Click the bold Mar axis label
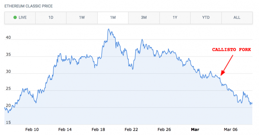This screenshot has width=259, height=135. 195,129
